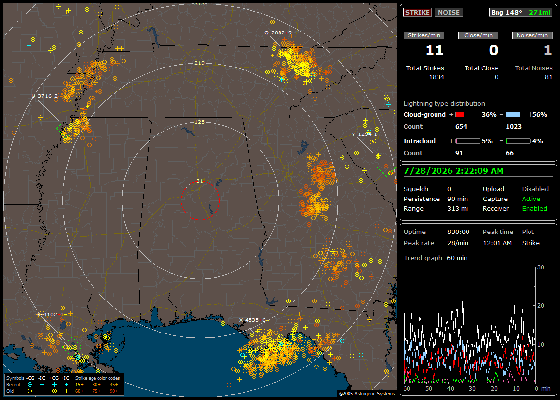Click the 219 range ring label
This screenshot has height=400, width=560.
pyautogui.click(x=199, y=63)
